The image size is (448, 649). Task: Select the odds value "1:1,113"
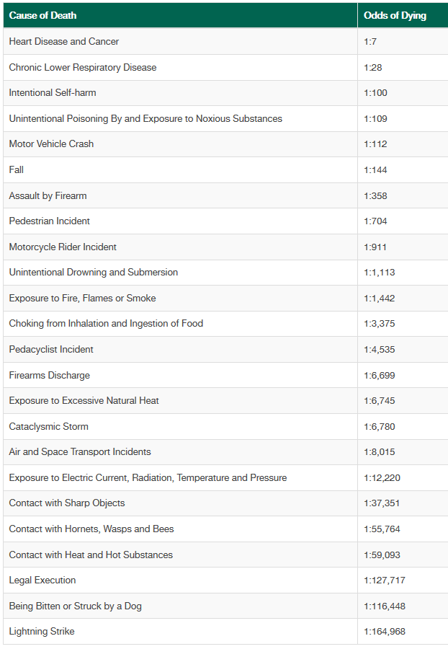[379, 272]
